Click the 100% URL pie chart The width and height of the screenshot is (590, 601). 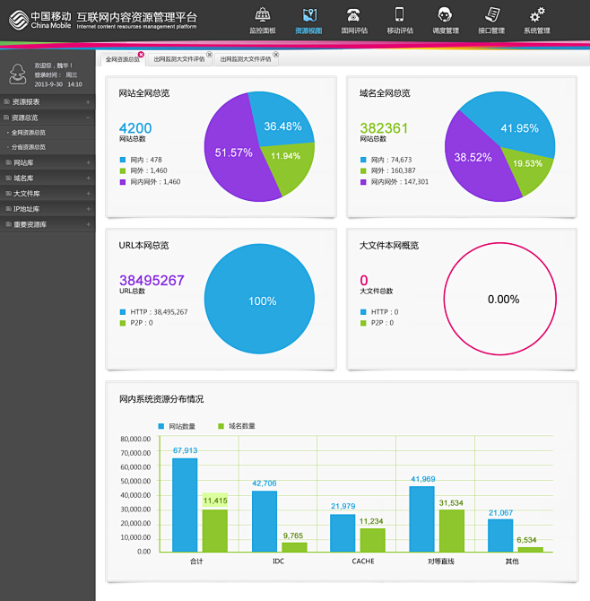pos(259,299)
